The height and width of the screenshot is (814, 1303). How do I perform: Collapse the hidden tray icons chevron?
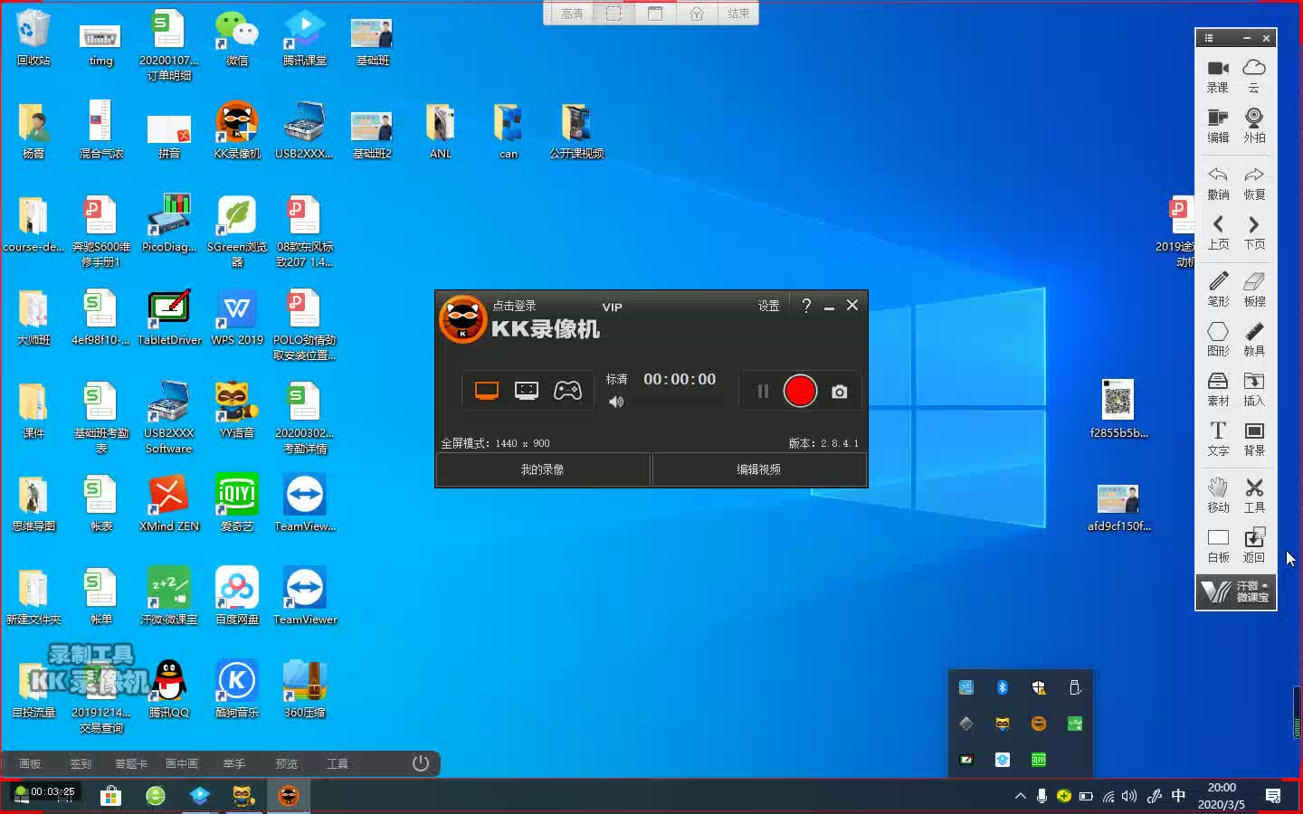pyautogui.click(x=1020, y=796)
